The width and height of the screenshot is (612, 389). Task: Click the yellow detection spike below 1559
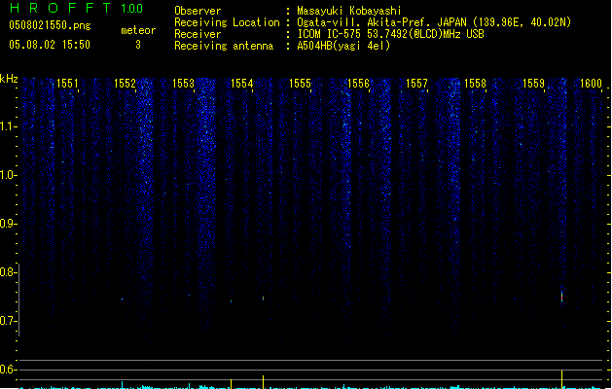(x=562, y=379)
